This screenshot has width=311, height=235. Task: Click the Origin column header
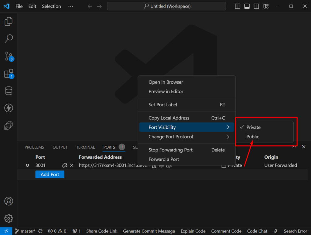point(271,157)
